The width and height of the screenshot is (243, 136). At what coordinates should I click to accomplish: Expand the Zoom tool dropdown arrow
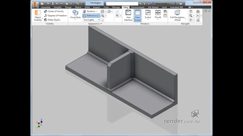tap(194, 16)
